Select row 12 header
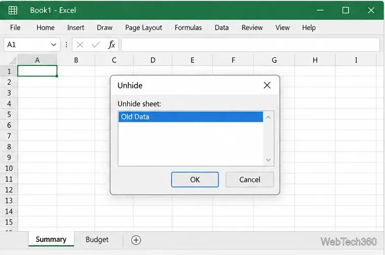This screenshot has height=255, width=385. tap(9, 190)
